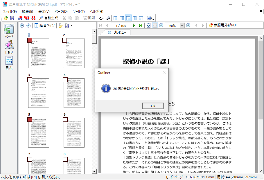Image resolution: width=264 pixels, height=180 pixels.
Task: Select the プレビュー tab
Action: tap(117, 32)
